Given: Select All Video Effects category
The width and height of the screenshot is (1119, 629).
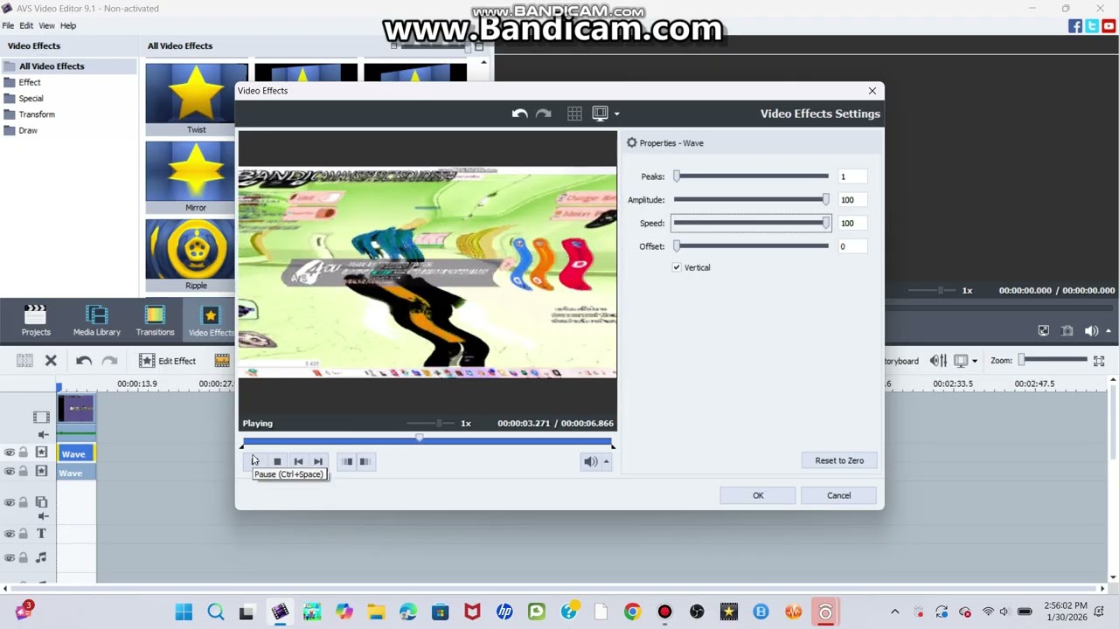Looking at the screenshot, I should pos(68,66).
